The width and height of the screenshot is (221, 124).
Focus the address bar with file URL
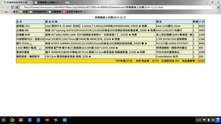[116, 7]
